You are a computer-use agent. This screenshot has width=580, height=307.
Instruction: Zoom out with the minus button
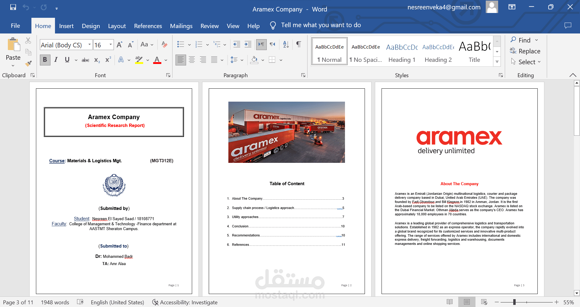497,302
